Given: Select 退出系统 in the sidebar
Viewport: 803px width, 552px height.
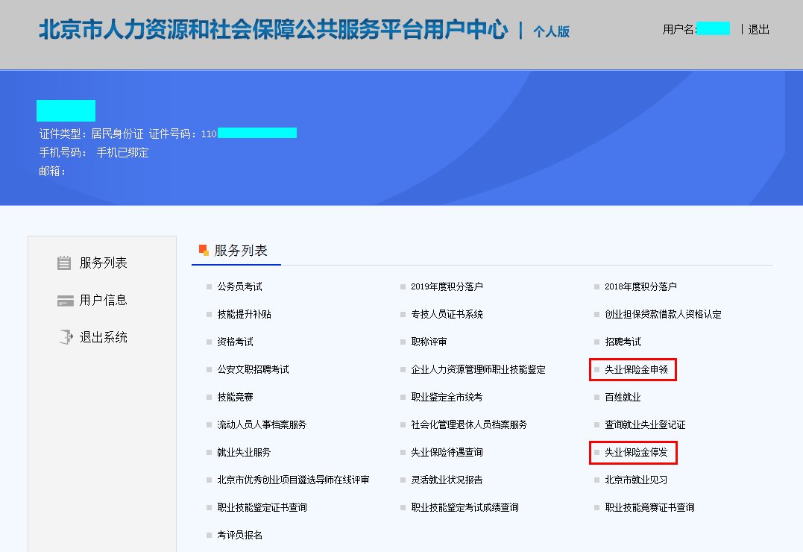Looking at the screenshot, I should click(x=103, y=337).
